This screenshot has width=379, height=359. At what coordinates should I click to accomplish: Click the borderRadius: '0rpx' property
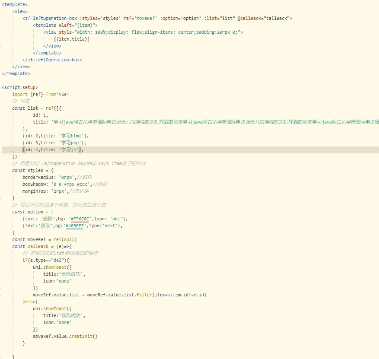50,177
